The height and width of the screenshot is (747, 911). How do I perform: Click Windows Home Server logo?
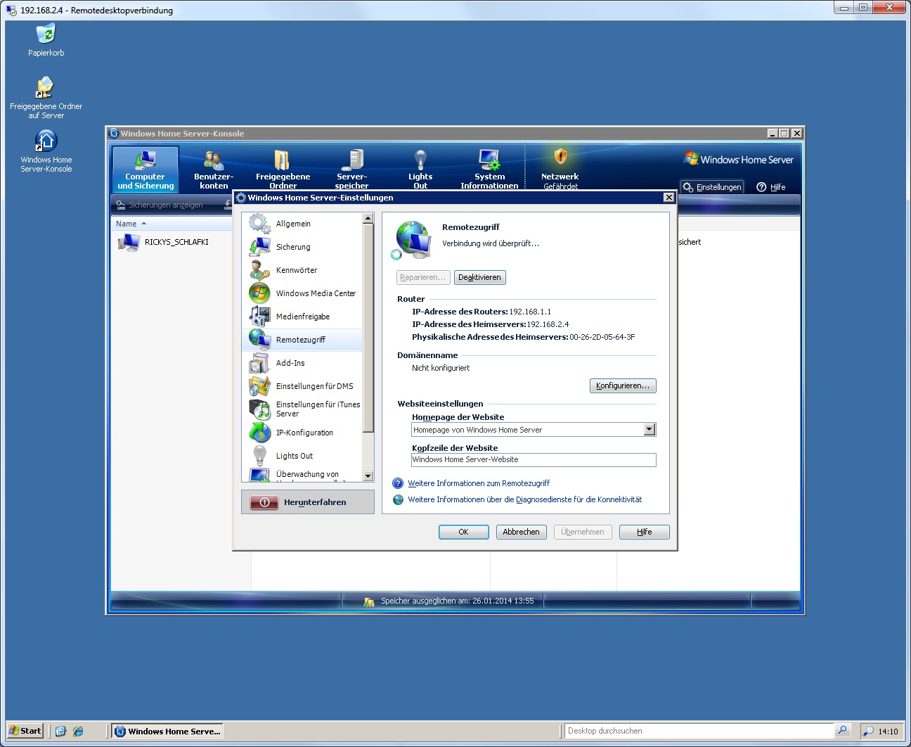click(x=739, y=160)
